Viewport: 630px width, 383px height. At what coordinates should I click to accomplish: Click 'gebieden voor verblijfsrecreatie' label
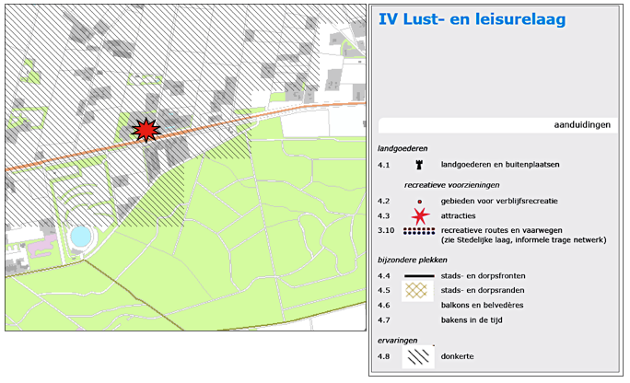499,201
